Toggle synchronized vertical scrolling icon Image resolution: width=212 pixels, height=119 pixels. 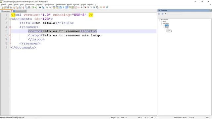pos(54,7)
